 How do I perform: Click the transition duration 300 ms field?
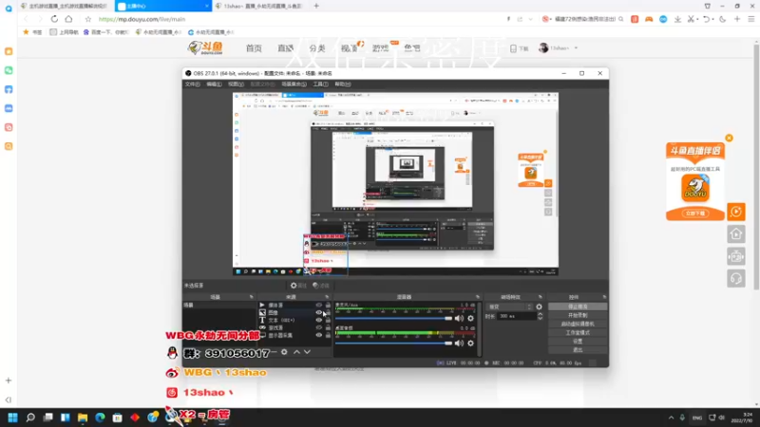pyautogui.click(x=516, y=316)
